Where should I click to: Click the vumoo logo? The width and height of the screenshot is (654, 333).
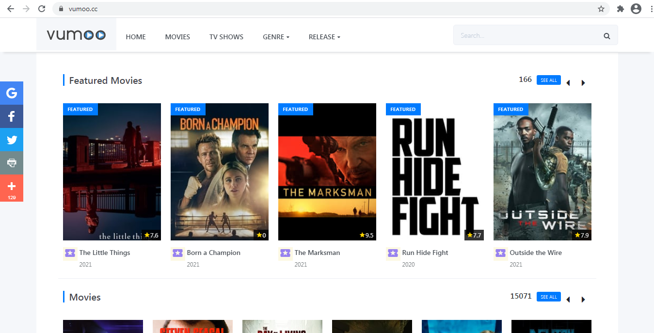click(76, 35)
